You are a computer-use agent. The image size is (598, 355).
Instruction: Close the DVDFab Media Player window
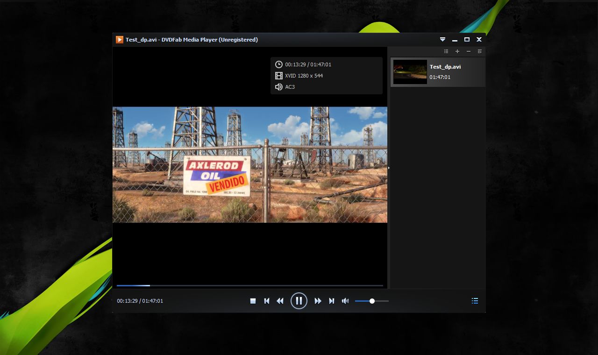coord(479,40)
